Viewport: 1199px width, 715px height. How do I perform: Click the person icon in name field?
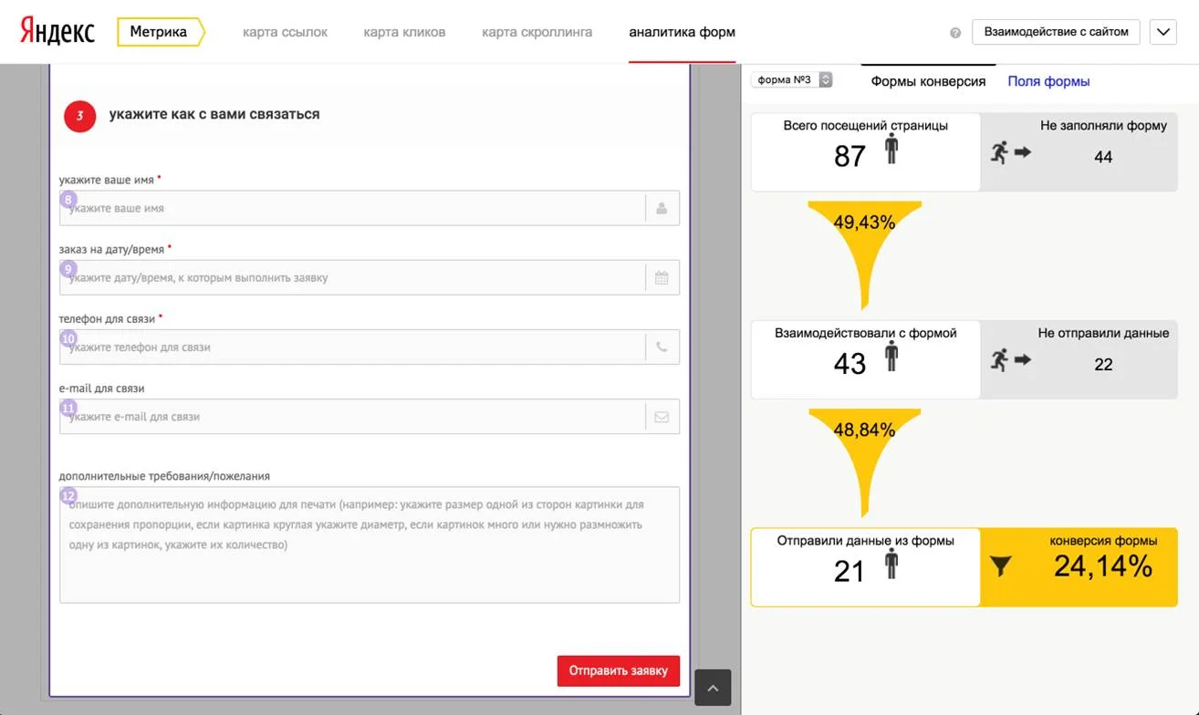(x=662, y=208)
